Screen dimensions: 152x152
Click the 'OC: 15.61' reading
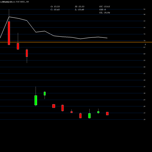[105, 7]
